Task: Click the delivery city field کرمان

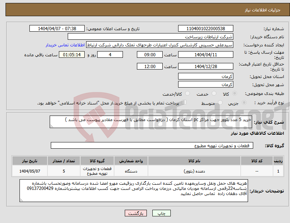Action: click(205, 85)
